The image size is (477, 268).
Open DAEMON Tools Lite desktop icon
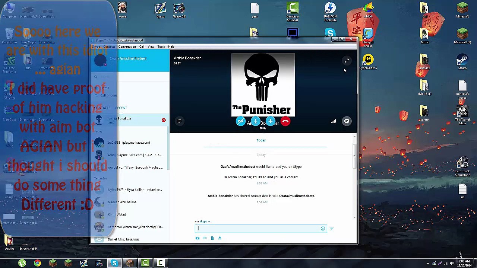[x=330, y=12]
